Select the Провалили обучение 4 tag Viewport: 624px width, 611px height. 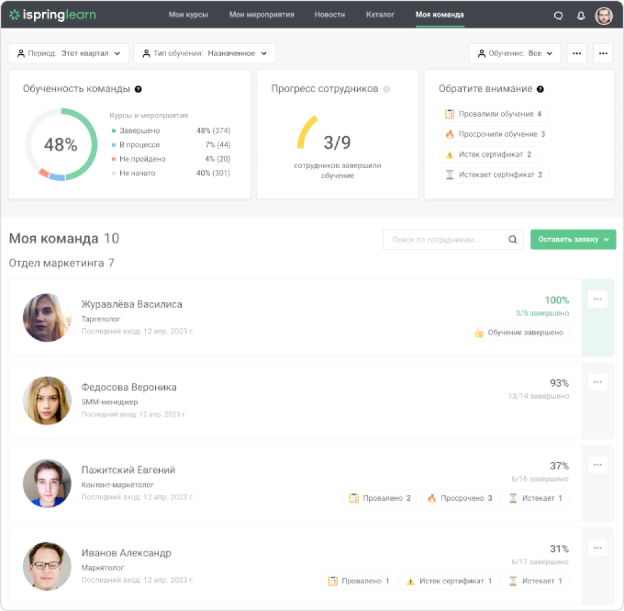[493, 114]
